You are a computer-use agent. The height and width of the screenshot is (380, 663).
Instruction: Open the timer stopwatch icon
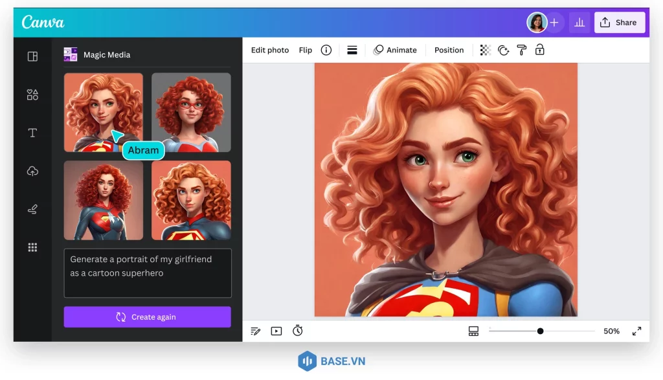[x=298, y=331]
